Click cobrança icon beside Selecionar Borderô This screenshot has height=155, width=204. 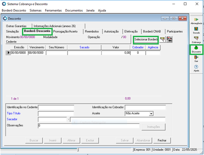coord(162,39)
